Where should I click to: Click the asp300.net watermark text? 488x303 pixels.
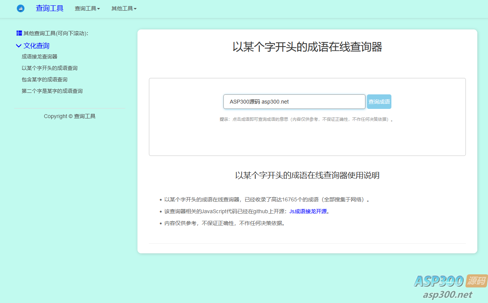(x=447, y=295)
